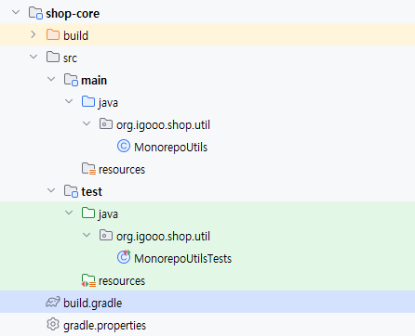Viewport: 415px width, 336px height.
Task: Select the build folder label
Action: (75, 35)
